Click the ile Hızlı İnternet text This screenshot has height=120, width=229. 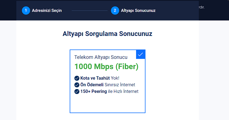tap(123, 91)
